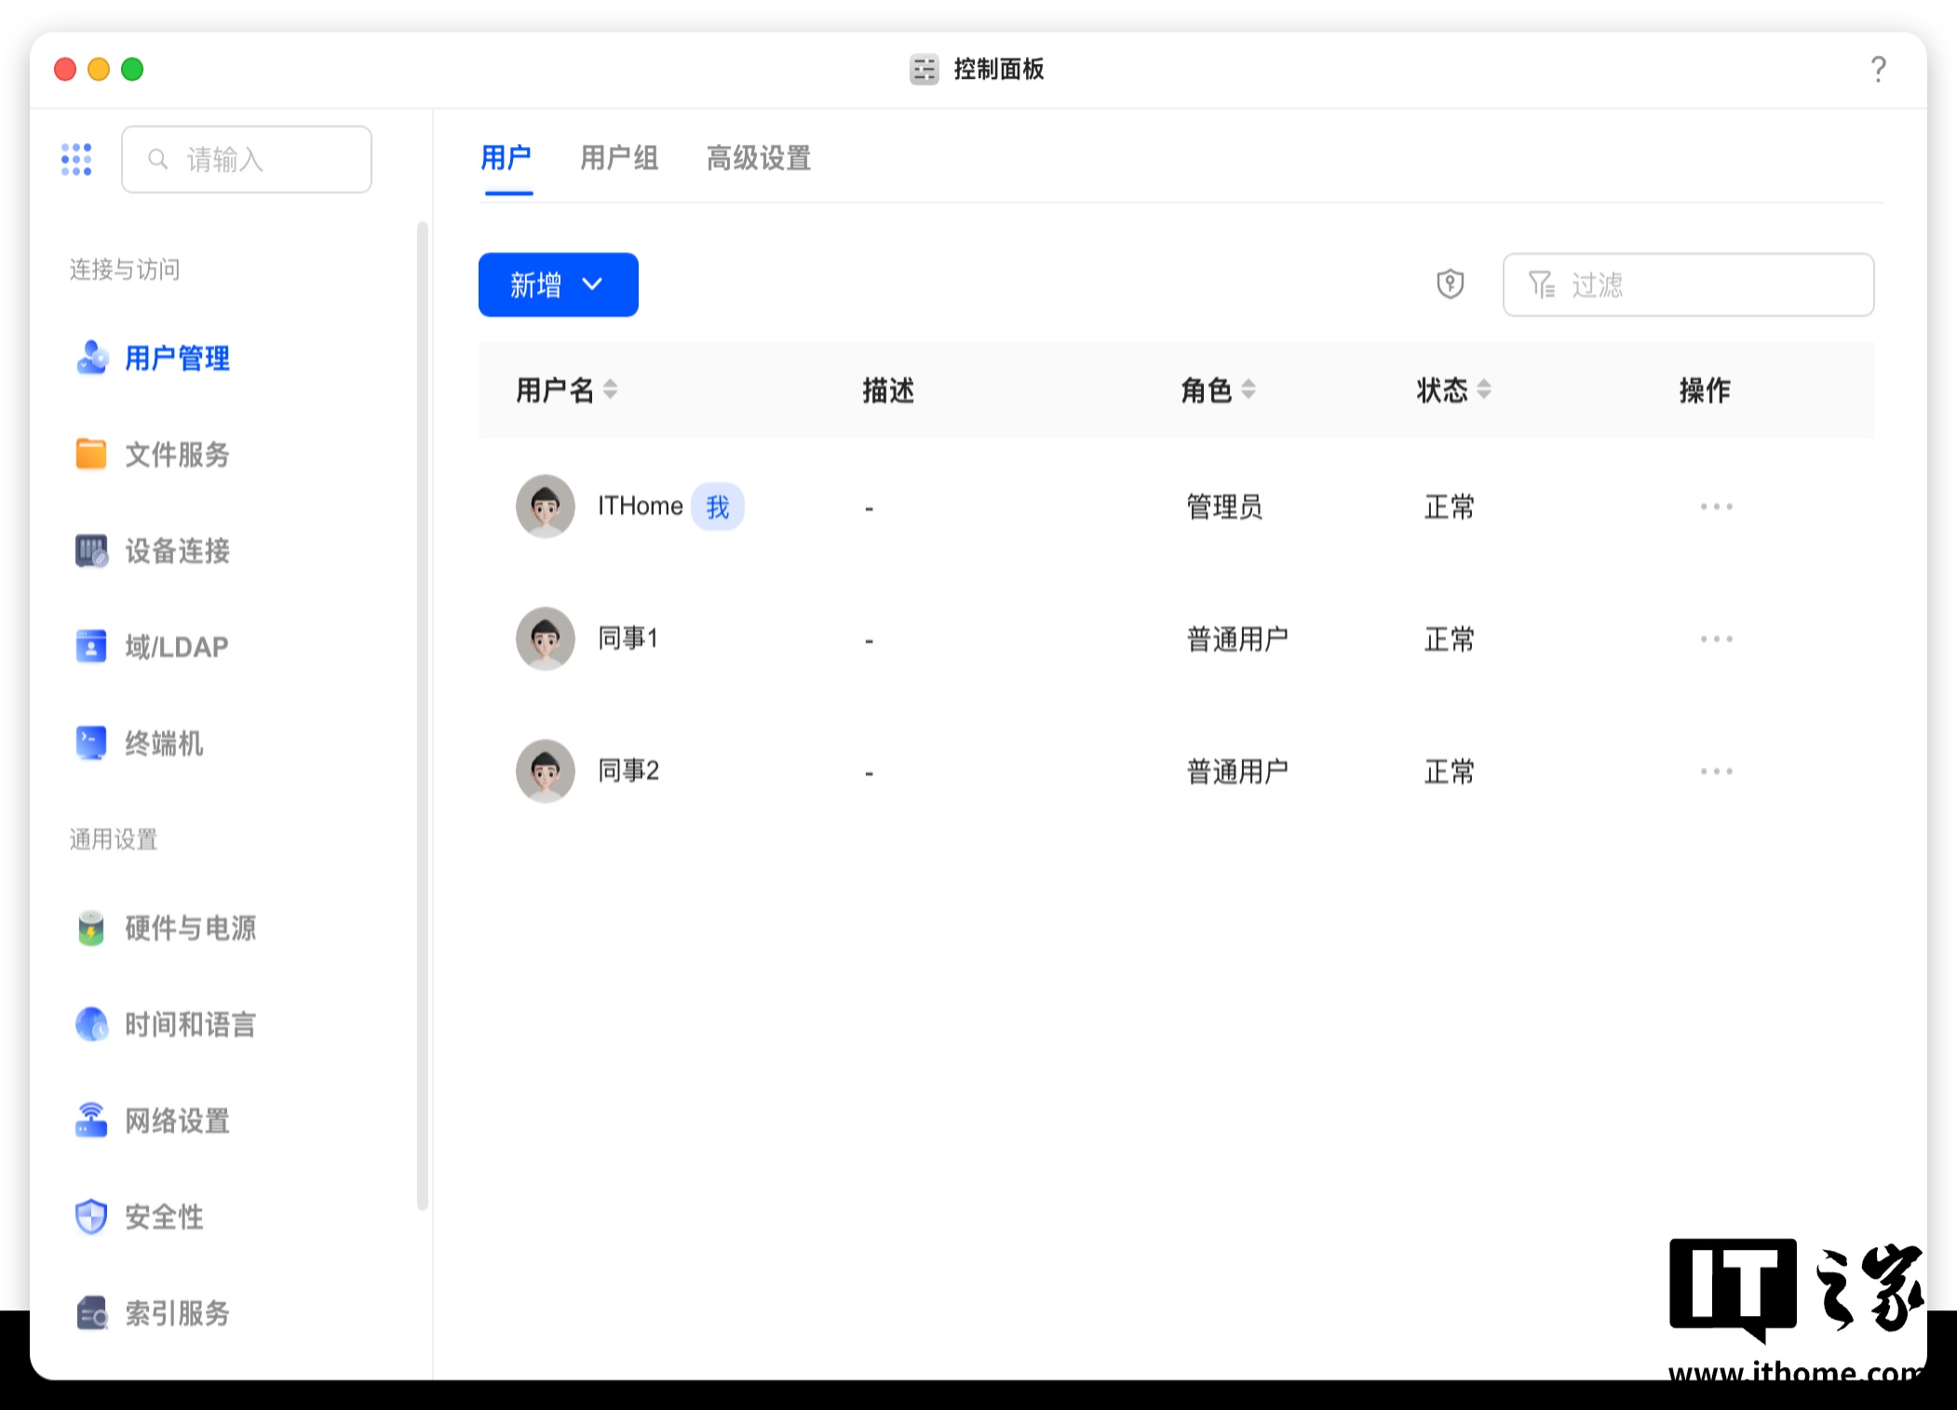
Task: Open actions menu for 同事1 user
Action: point(1716,638)
